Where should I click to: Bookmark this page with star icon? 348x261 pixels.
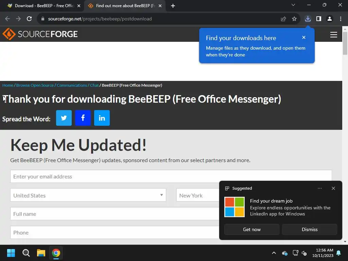(294, 19)
